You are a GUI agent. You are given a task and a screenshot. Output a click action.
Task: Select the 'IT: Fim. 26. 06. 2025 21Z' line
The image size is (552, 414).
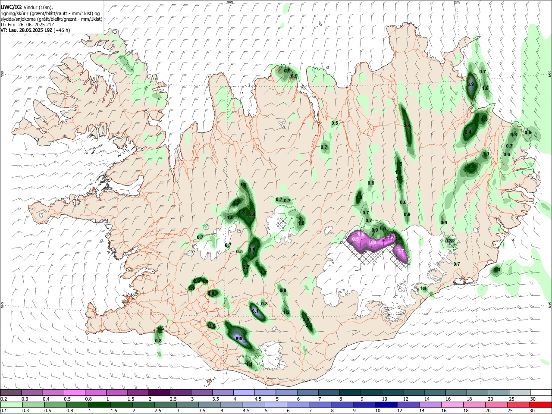coord(27,25)
